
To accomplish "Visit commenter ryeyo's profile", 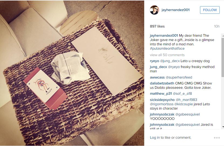I will pos(154,61).
